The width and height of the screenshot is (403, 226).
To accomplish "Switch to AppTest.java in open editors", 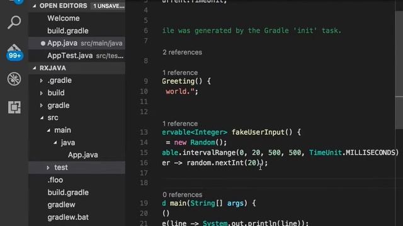I will click(x=77, y=56).
